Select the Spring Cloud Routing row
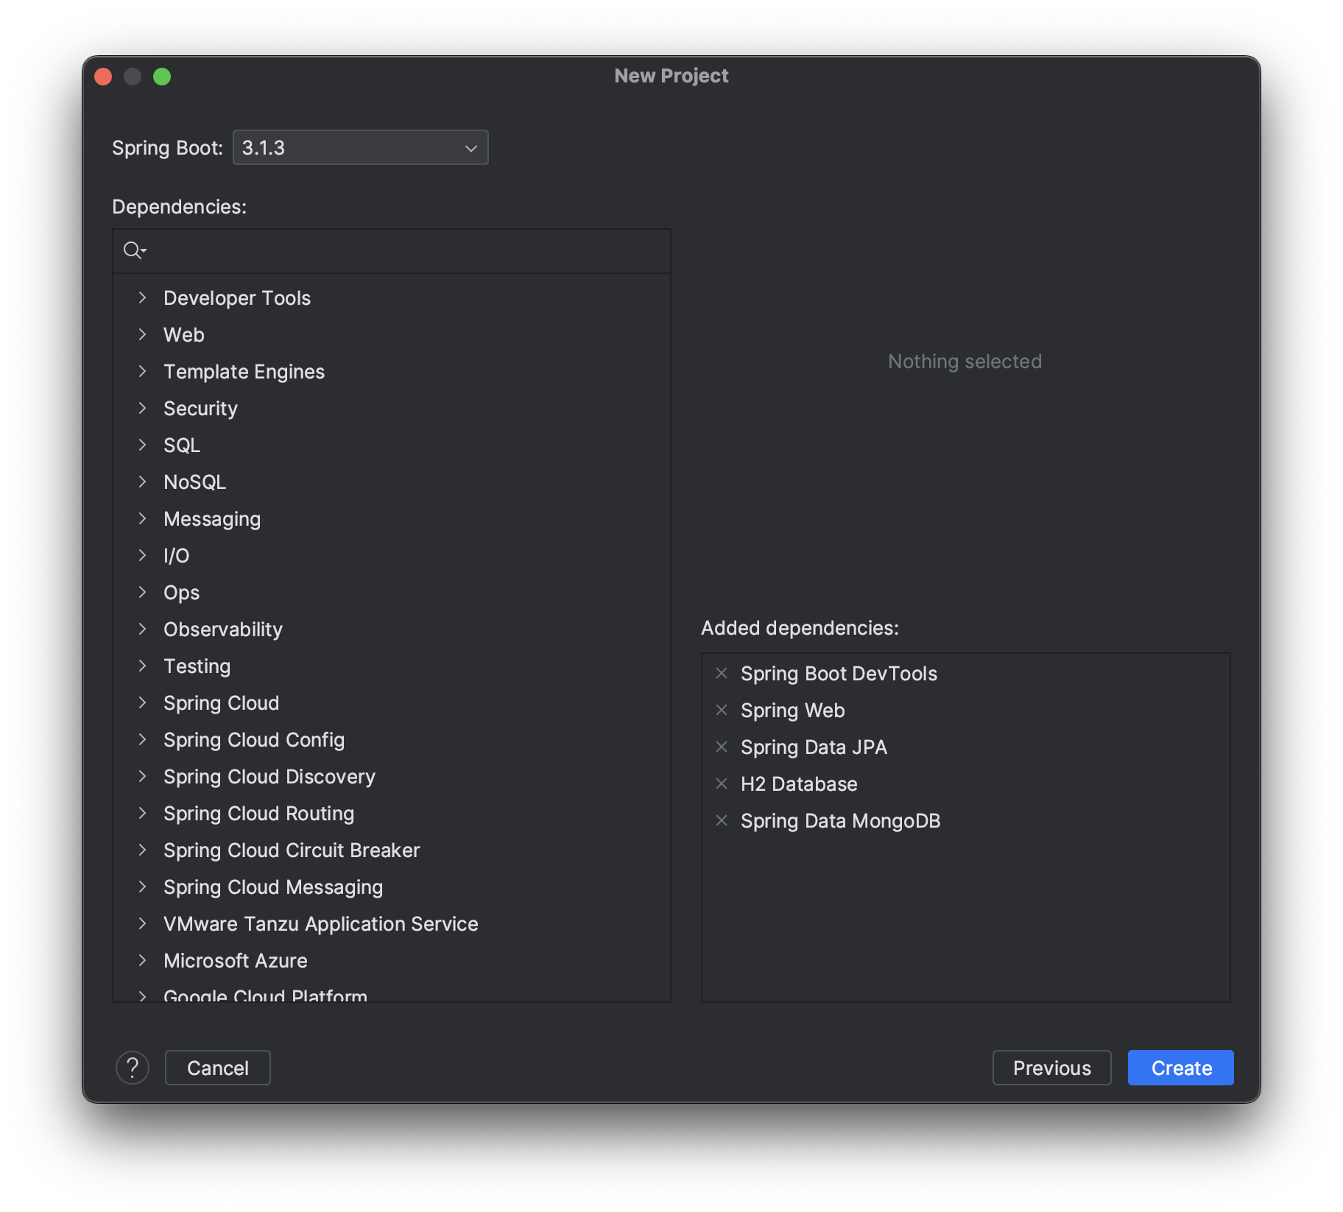This screenshot has height=1212, width=1343. (x=392, y=813)
